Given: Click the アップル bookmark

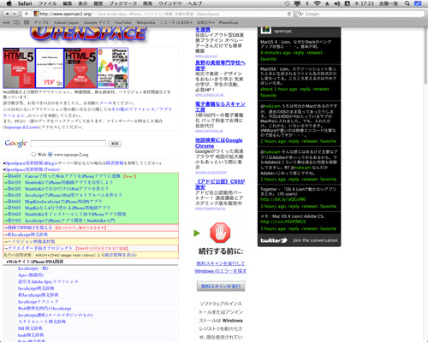Looking at the screenshot, I should tap(41, 22).
